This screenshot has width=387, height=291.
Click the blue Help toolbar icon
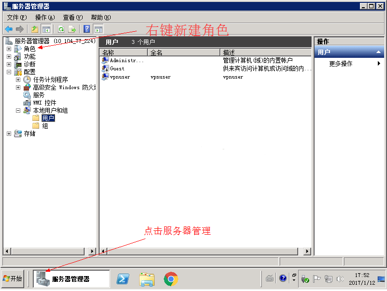(87, 29)
